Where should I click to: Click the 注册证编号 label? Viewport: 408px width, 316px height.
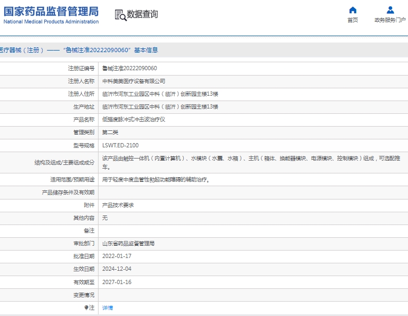coord(81,68)
